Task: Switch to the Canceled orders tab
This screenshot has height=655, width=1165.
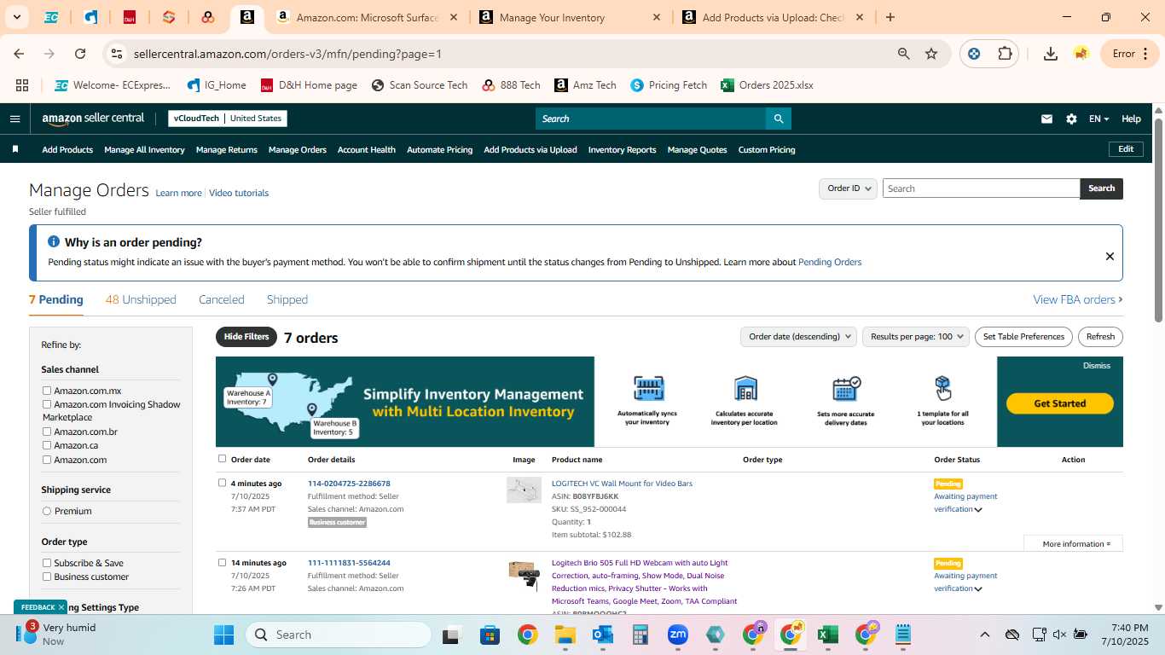Action: 222,299
